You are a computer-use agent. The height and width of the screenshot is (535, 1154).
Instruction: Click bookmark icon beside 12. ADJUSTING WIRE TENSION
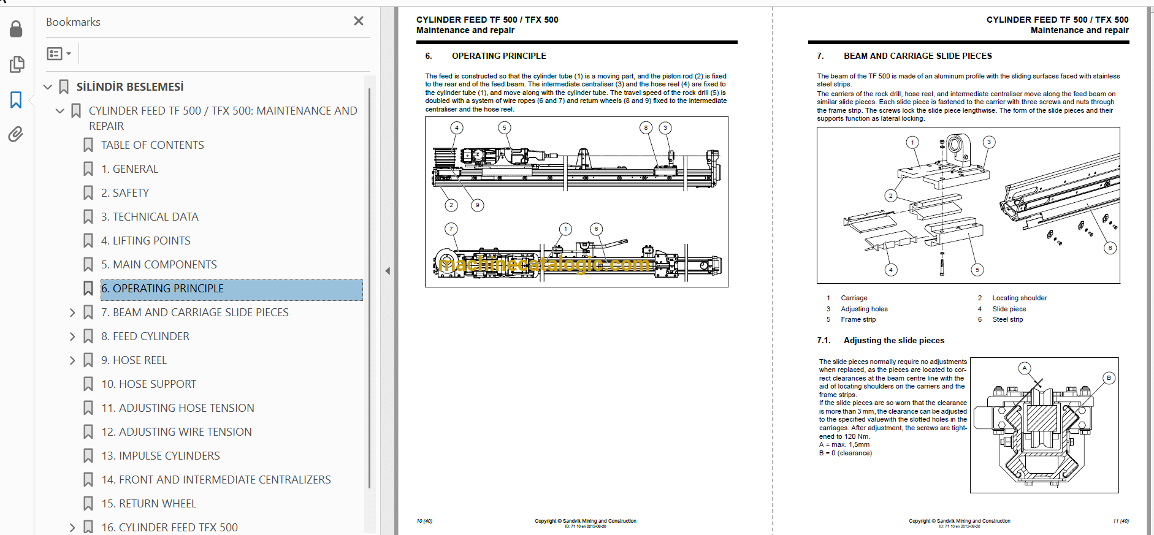click(88, 432)
